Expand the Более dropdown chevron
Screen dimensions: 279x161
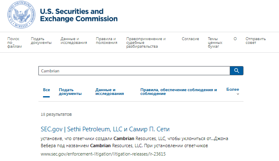pyautogui.click(x=238, y=94)
